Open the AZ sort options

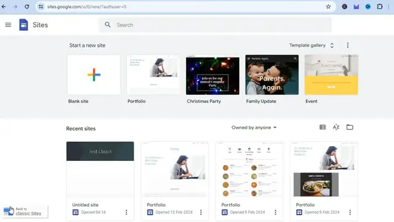(x=336, y=128)
